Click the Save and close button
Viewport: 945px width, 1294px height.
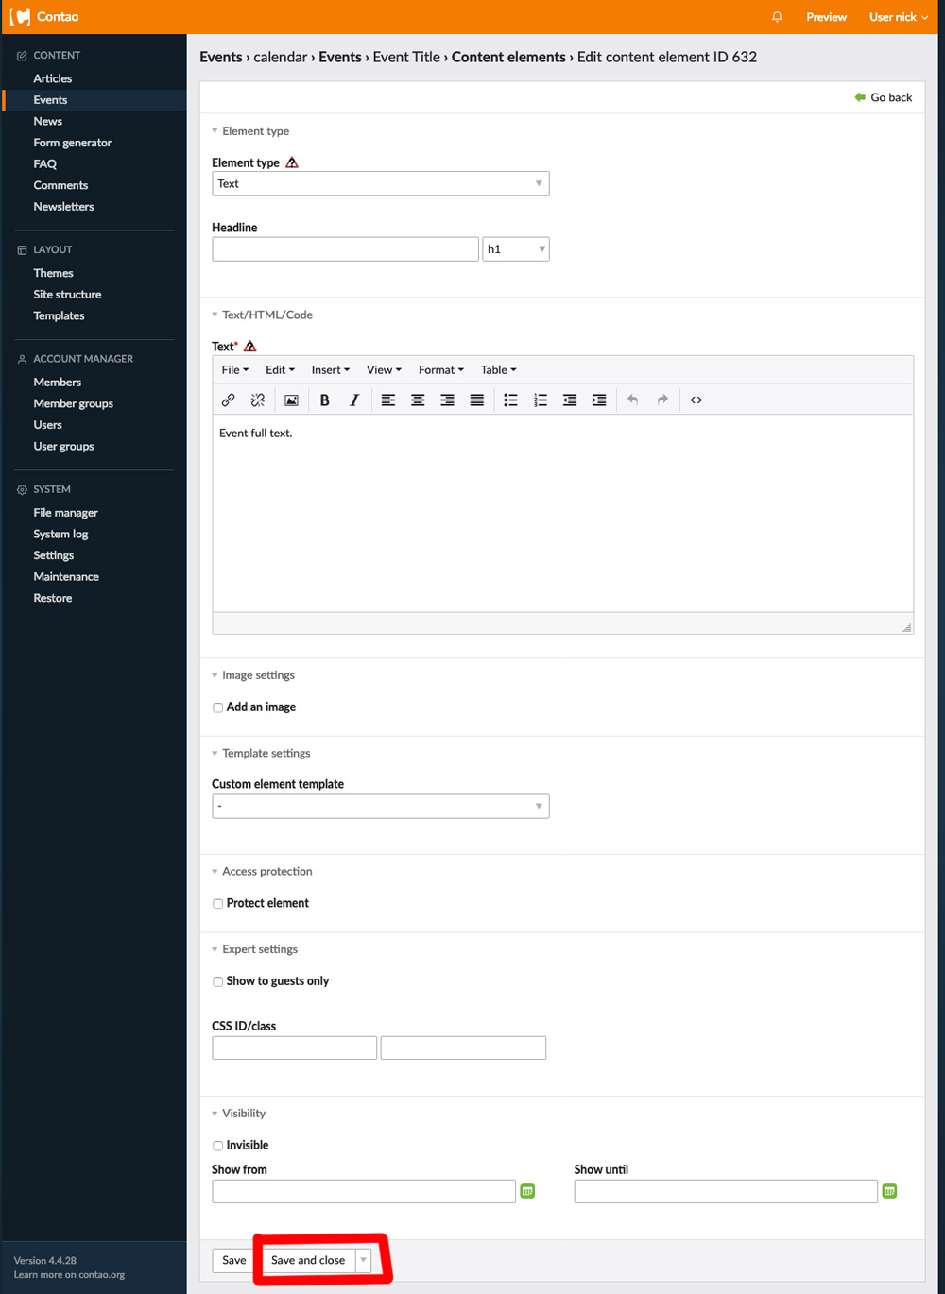[x=308, y=1260]
